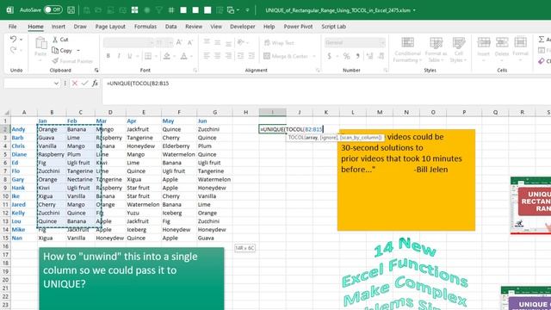This screenshot has width=551, height=310.
Task: Open the Script Lab tab
Action: coord(333,27)
